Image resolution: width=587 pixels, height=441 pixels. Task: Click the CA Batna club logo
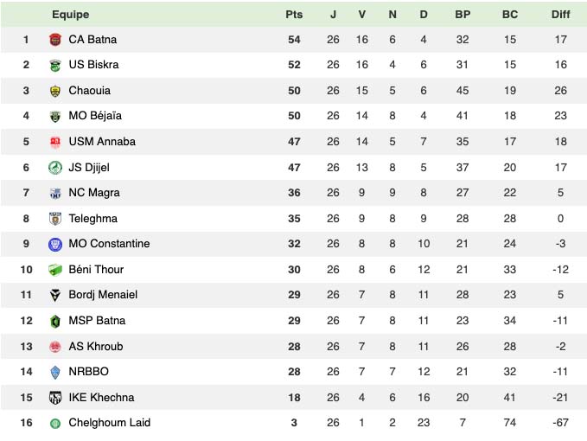tap(55, 40)
